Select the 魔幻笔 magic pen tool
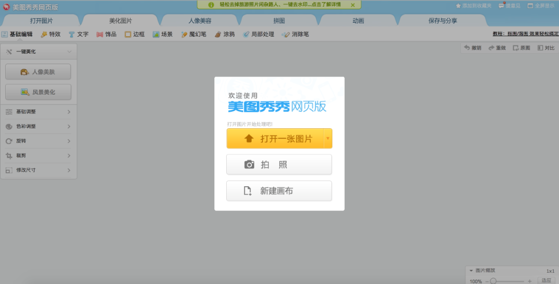Screen dimensions: 559x284 [194, 34]
